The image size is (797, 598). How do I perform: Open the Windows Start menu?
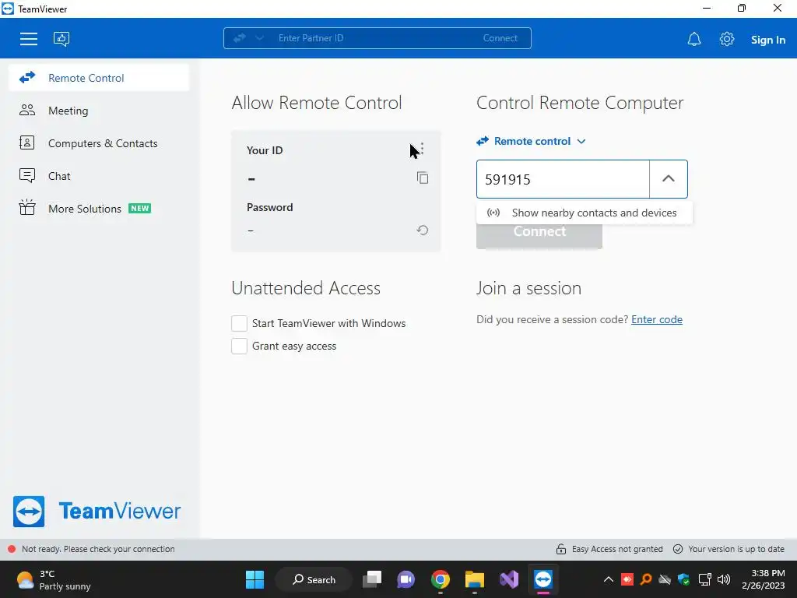[255, 579]
